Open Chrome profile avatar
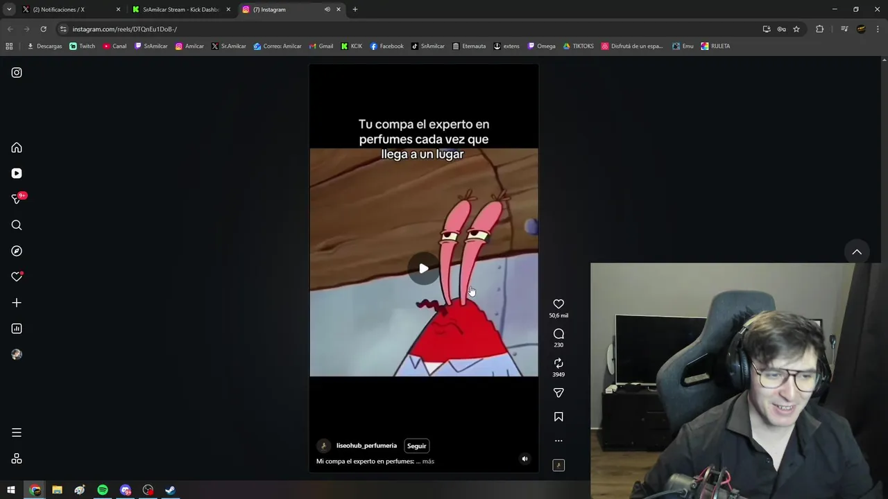Screen dimensions: 888x499 tap(861, 29)
